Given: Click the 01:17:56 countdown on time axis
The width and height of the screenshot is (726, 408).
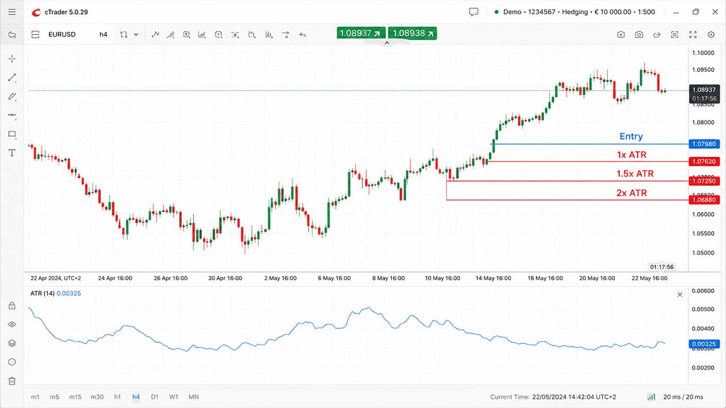Looking at the screenshot, I should (662, 267).
